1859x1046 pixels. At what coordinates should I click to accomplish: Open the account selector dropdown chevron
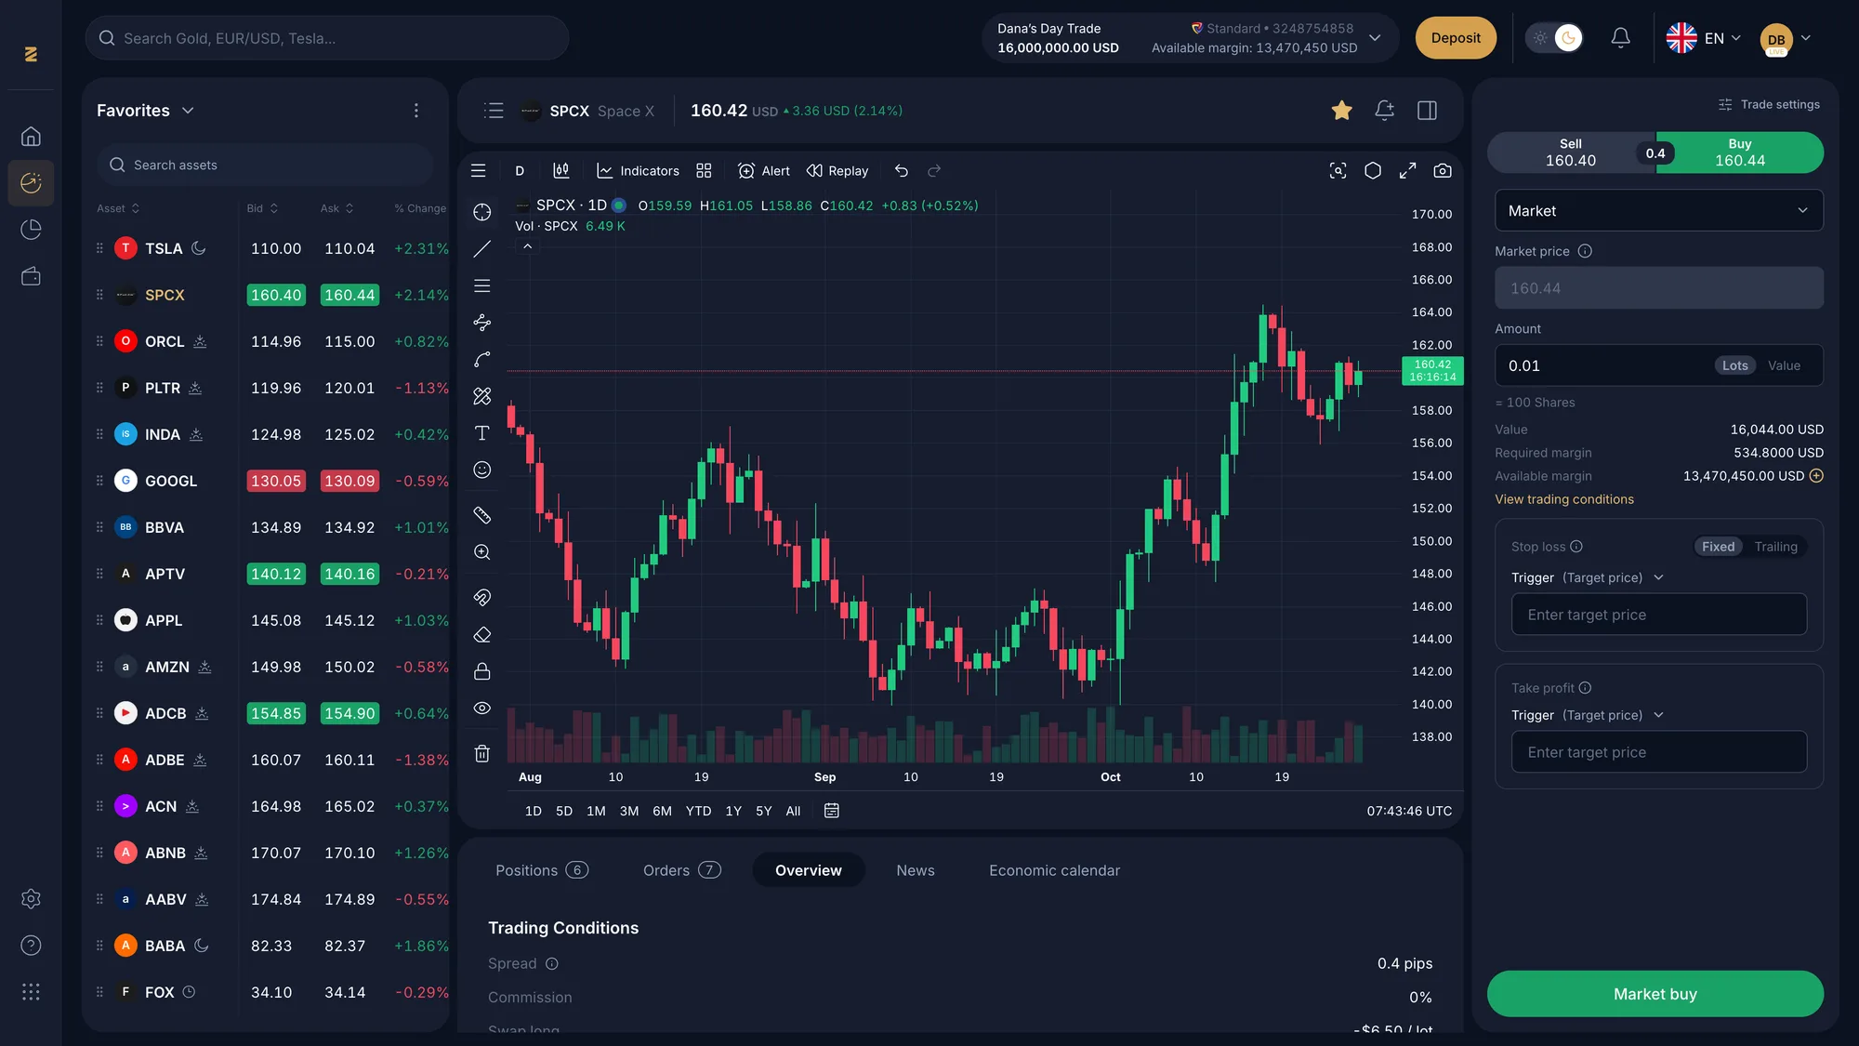[1375, 38]
